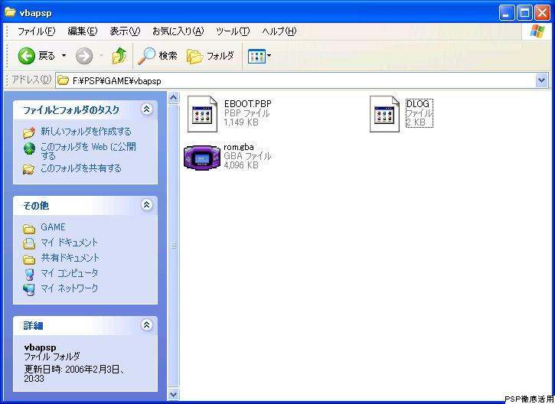Click the views grid toolbar icon
555x404 pixels.
[x=256, y=56]
